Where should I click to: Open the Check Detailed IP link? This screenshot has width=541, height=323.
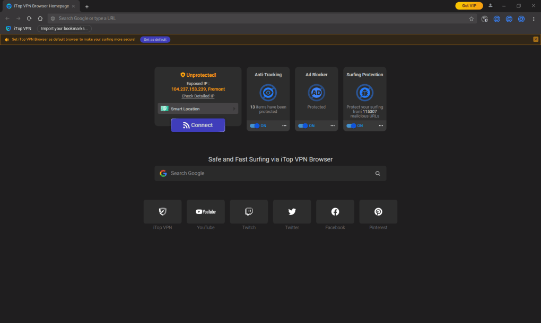[198, 96]
